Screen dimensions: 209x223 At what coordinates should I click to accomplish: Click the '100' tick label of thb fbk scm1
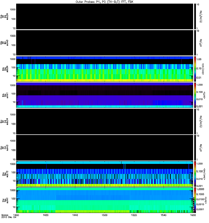(x=13, y=94)
